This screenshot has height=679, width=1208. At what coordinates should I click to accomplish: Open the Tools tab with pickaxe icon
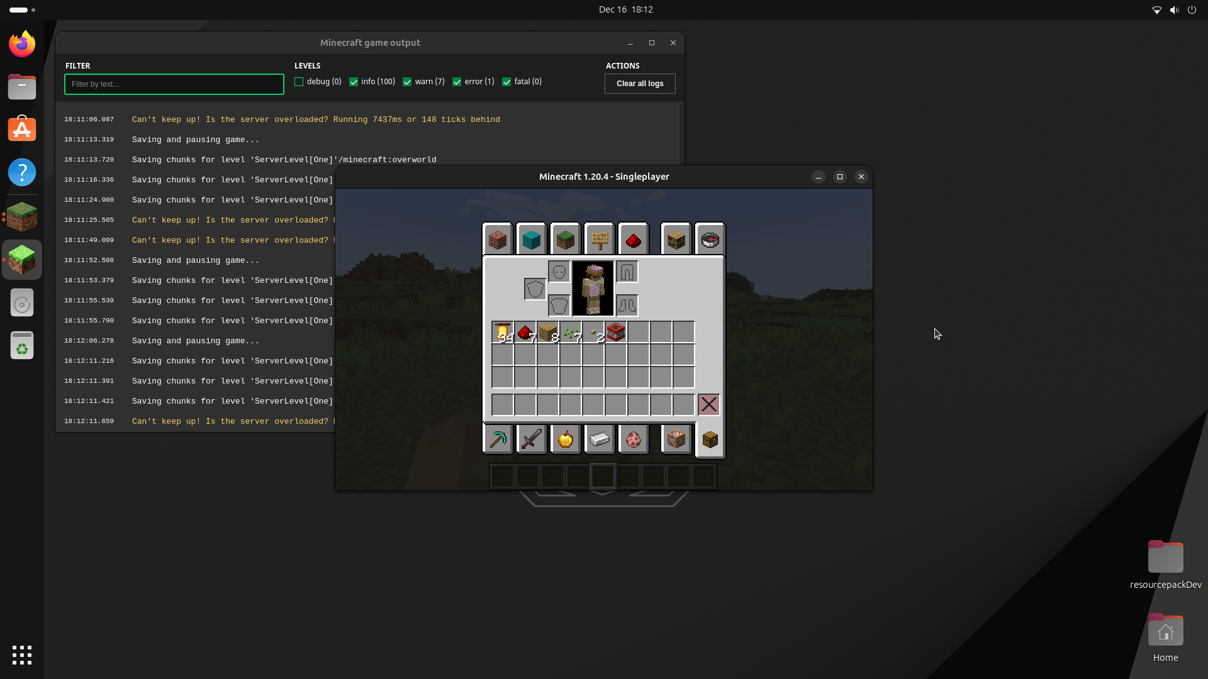[498, 439]
